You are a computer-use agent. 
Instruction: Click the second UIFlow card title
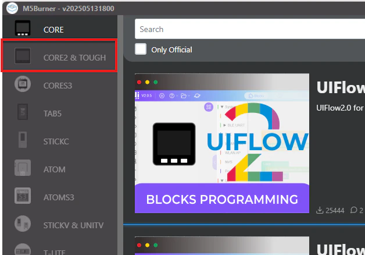click(341, 249)
